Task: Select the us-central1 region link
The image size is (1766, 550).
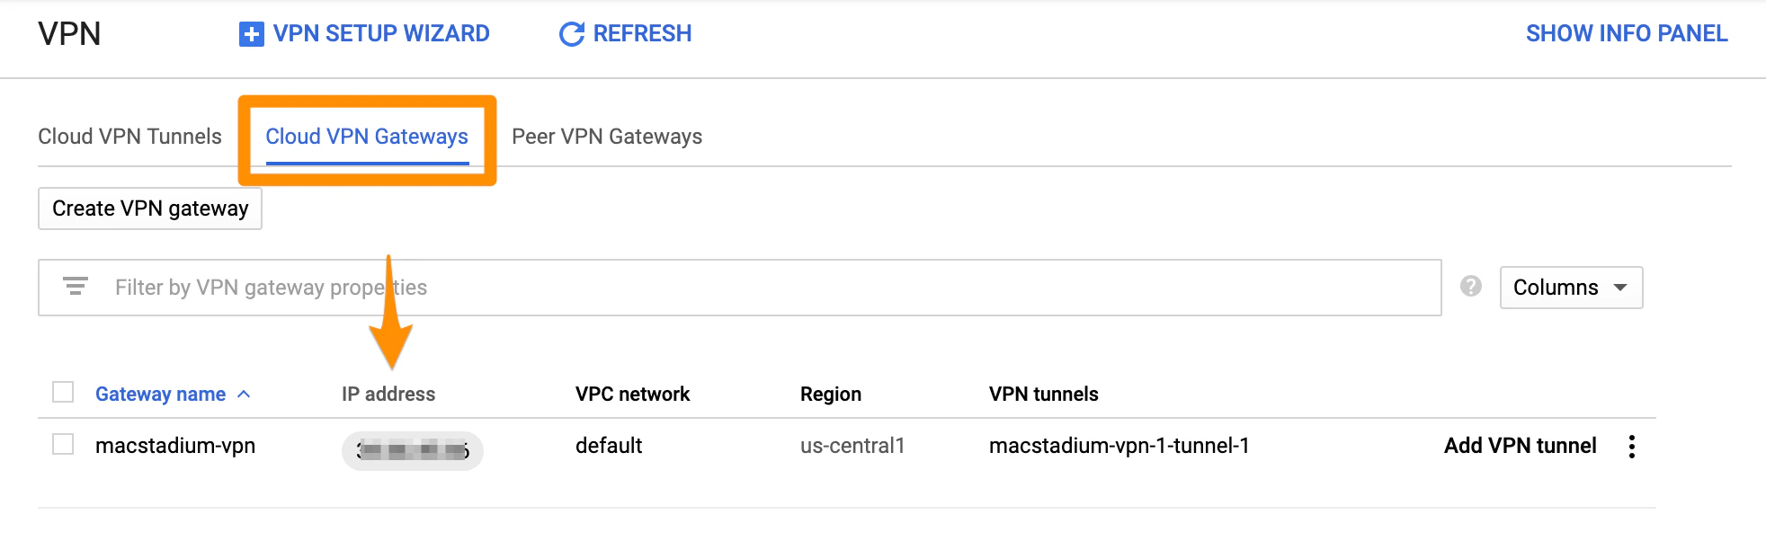Action: point(852,446)
